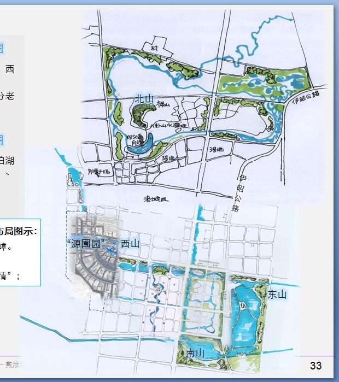Select the diagonal 伊昭公路 road label
The height and width of the screenshot is (382, 339).
tap(306, 97)
